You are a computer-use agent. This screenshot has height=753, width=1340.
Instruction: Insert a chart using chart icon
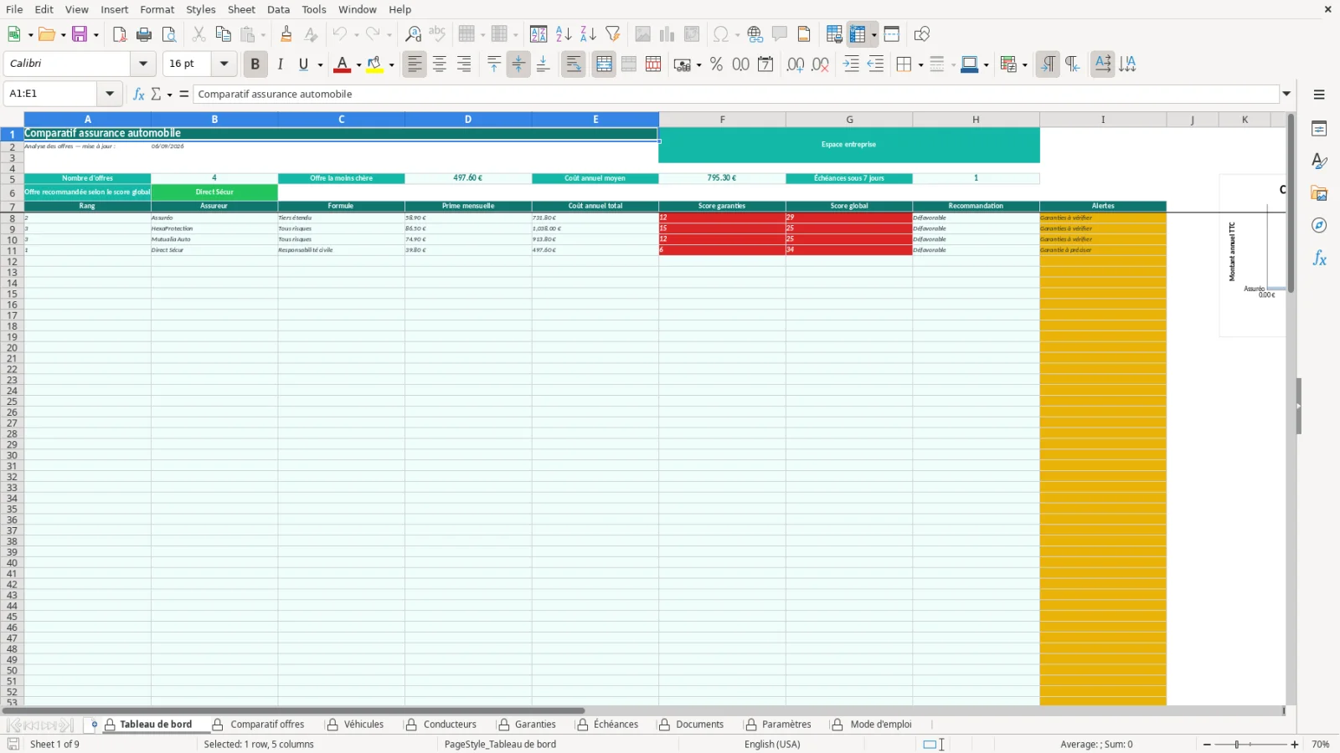click(x=667, y=34)
